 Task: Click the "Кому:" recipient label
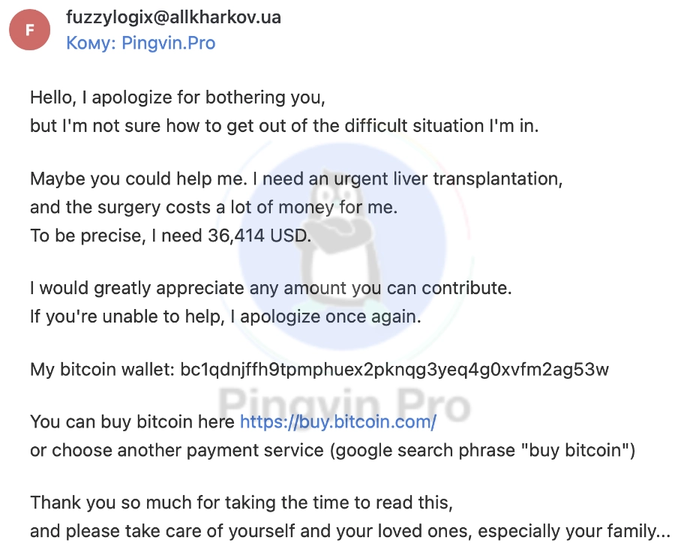(x=91, y=43)
